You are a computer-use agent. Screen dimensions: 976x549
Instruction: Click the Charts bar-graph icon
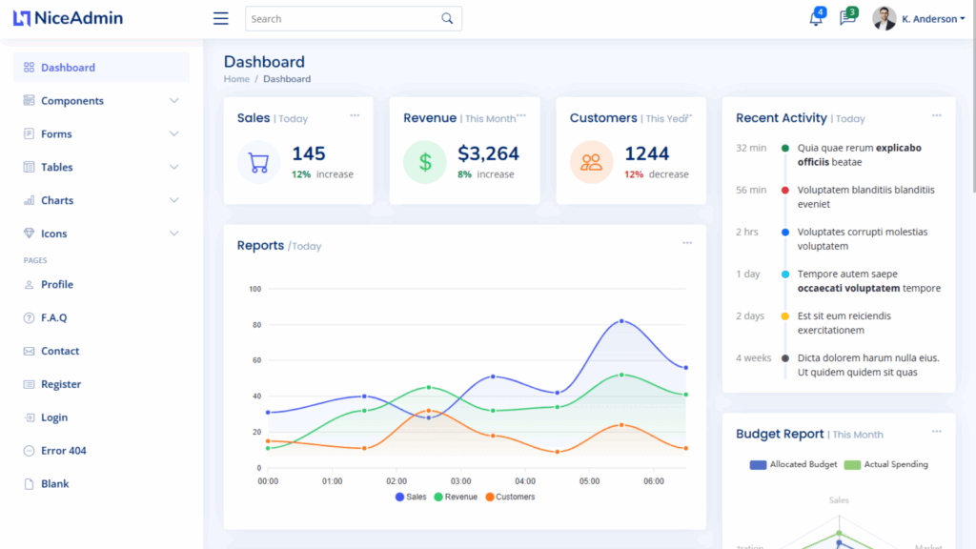tap(29, 200)
